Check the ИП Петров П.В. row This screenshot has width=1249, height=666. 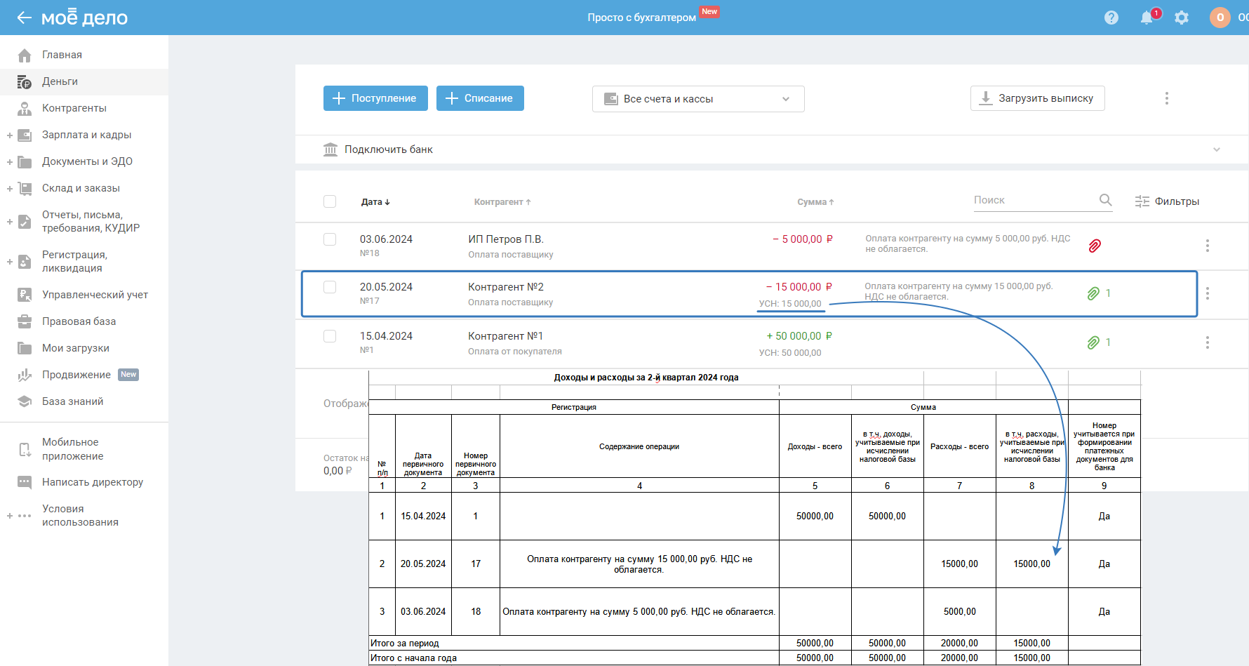click(330, 239)
